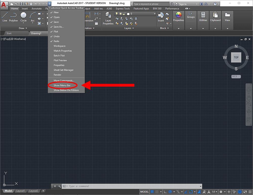Uncheck Open in Quick Access menu
The height and width of the screenshot is (195, 253).
66,17
